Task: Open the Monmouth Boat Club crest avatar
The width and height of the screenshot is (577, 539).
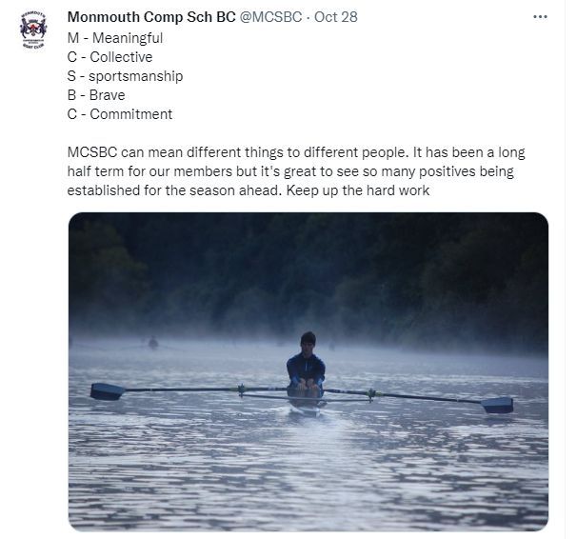Action: pyautogui.click(x=33, y=30)
